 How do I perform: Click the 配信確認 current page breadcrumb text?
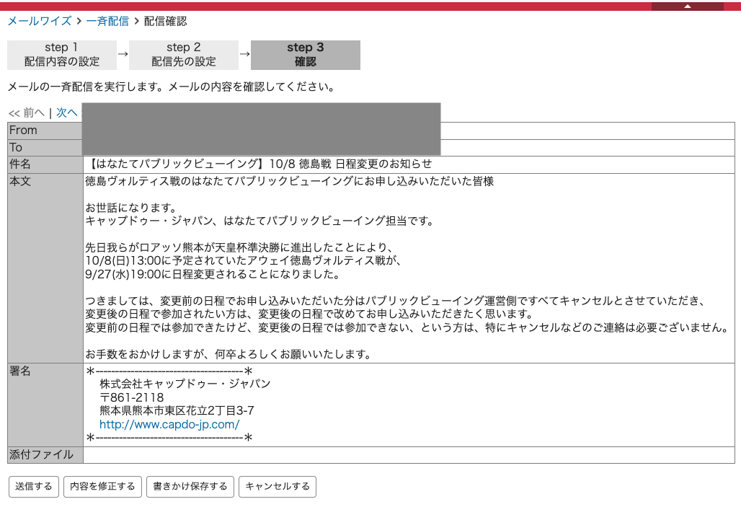pyautogui.click(x=165, y=21)
